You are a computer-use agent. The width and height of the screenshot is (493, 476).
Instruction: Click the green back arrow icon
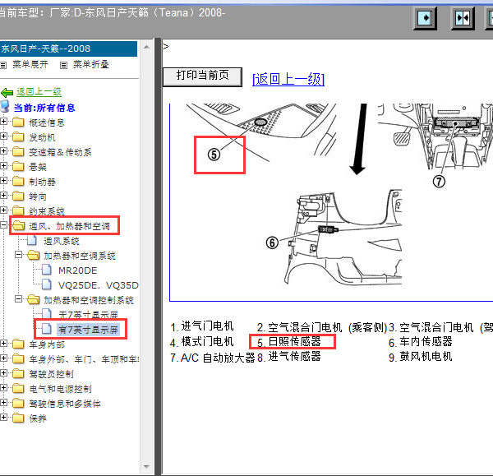point(7,93)
